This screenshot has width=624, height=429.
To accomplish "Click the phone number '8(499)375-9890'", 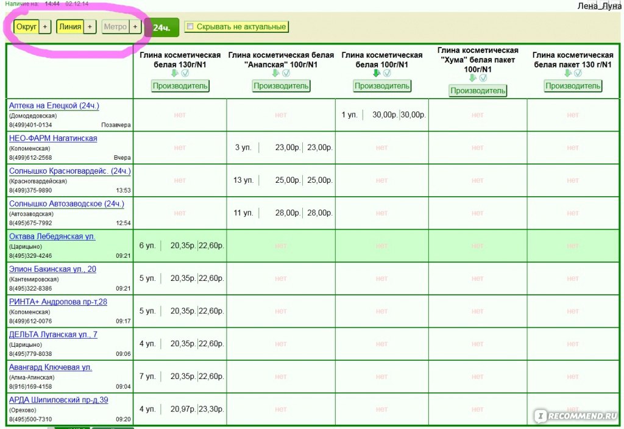I will tap(30, 190).
